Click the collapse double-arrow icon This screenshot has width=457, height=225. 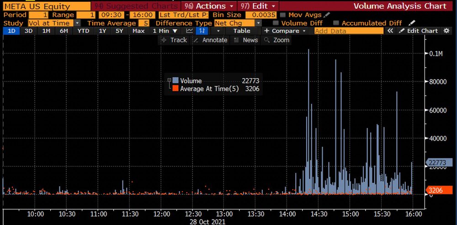(390, 31)
